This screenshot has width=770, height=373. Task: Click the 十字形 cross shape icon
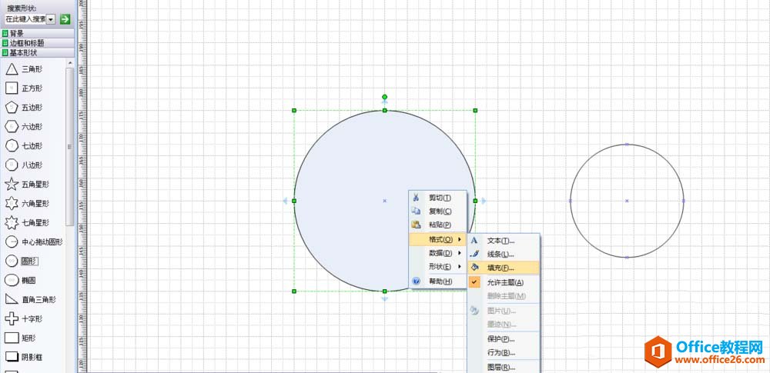coord(12,319)
